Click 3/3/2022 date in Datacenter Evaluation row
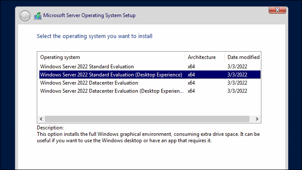Image resolution: width=302 pixels, height=170 pixels. (237, 83)
